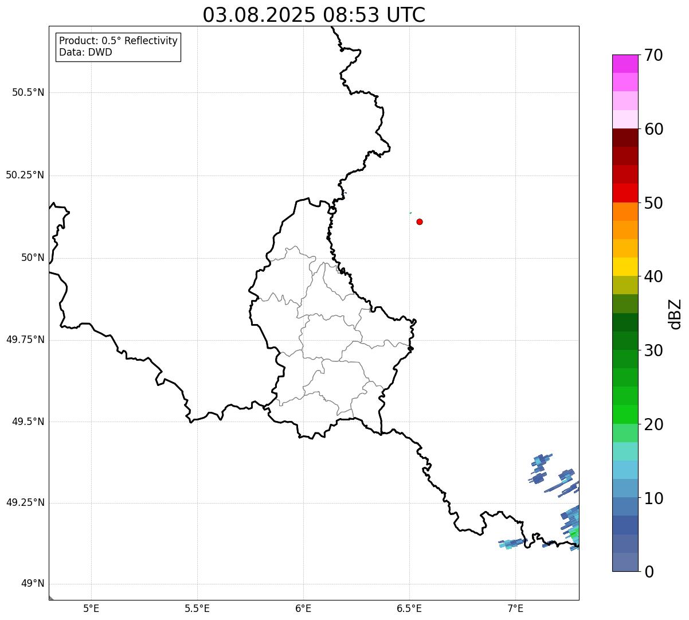Click the 5°E longitude label

point(91,609)
